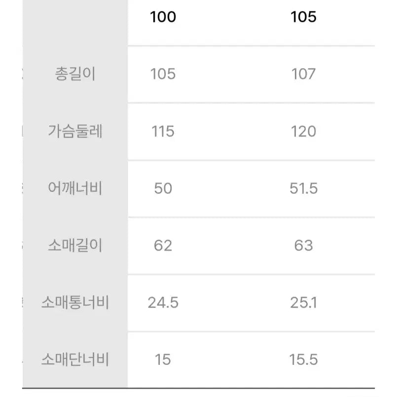This screenshot has height=397, width=397.
Task: Click the 어깨너비 value 51.5 cell
Action: pos(303,188)
